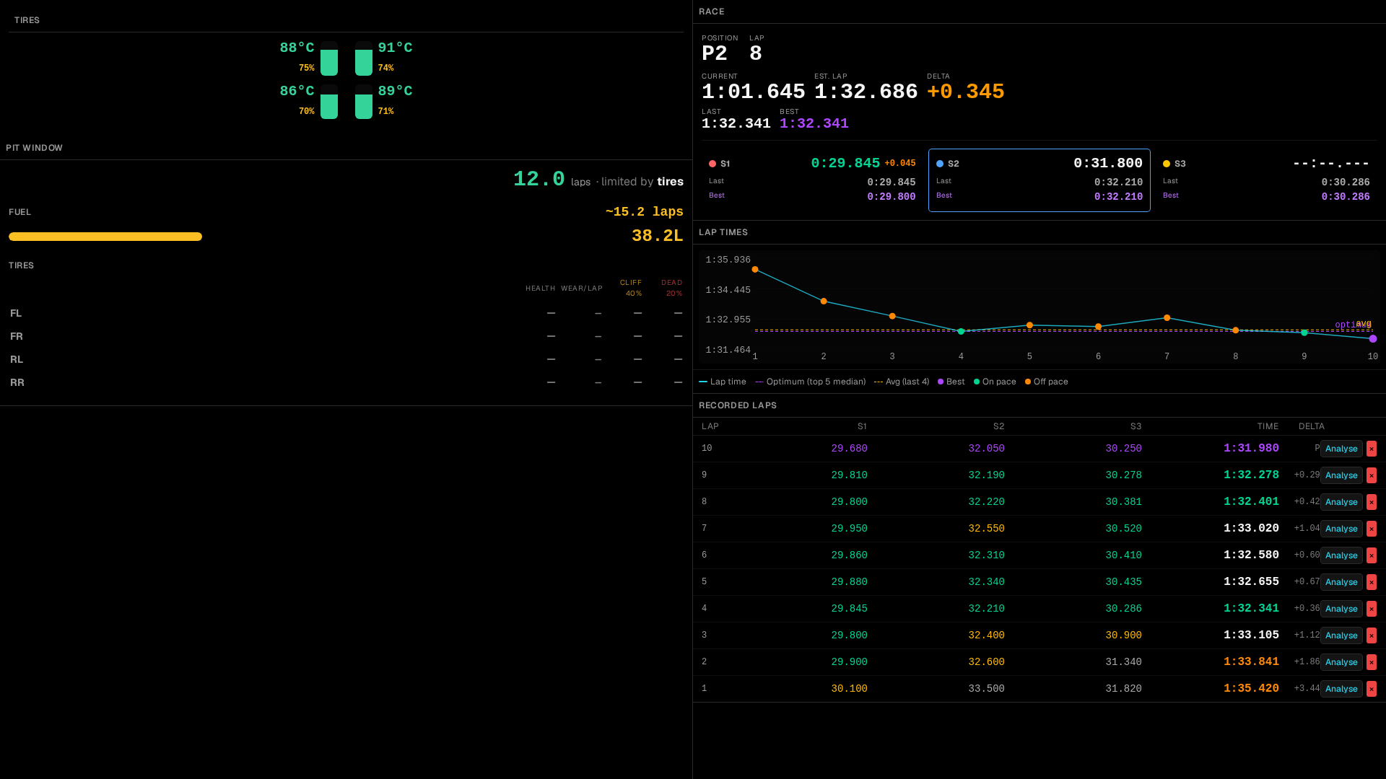Analyse lap 8 timed 1:32.401

click(1341, 502)
